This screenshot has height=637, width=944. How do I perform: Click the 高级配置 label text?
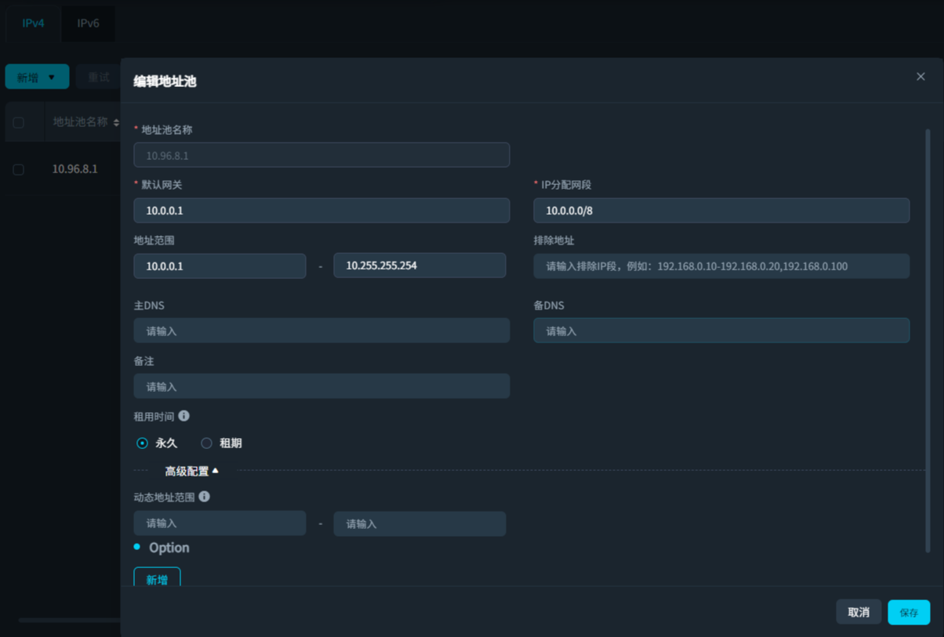coord(187,471)
